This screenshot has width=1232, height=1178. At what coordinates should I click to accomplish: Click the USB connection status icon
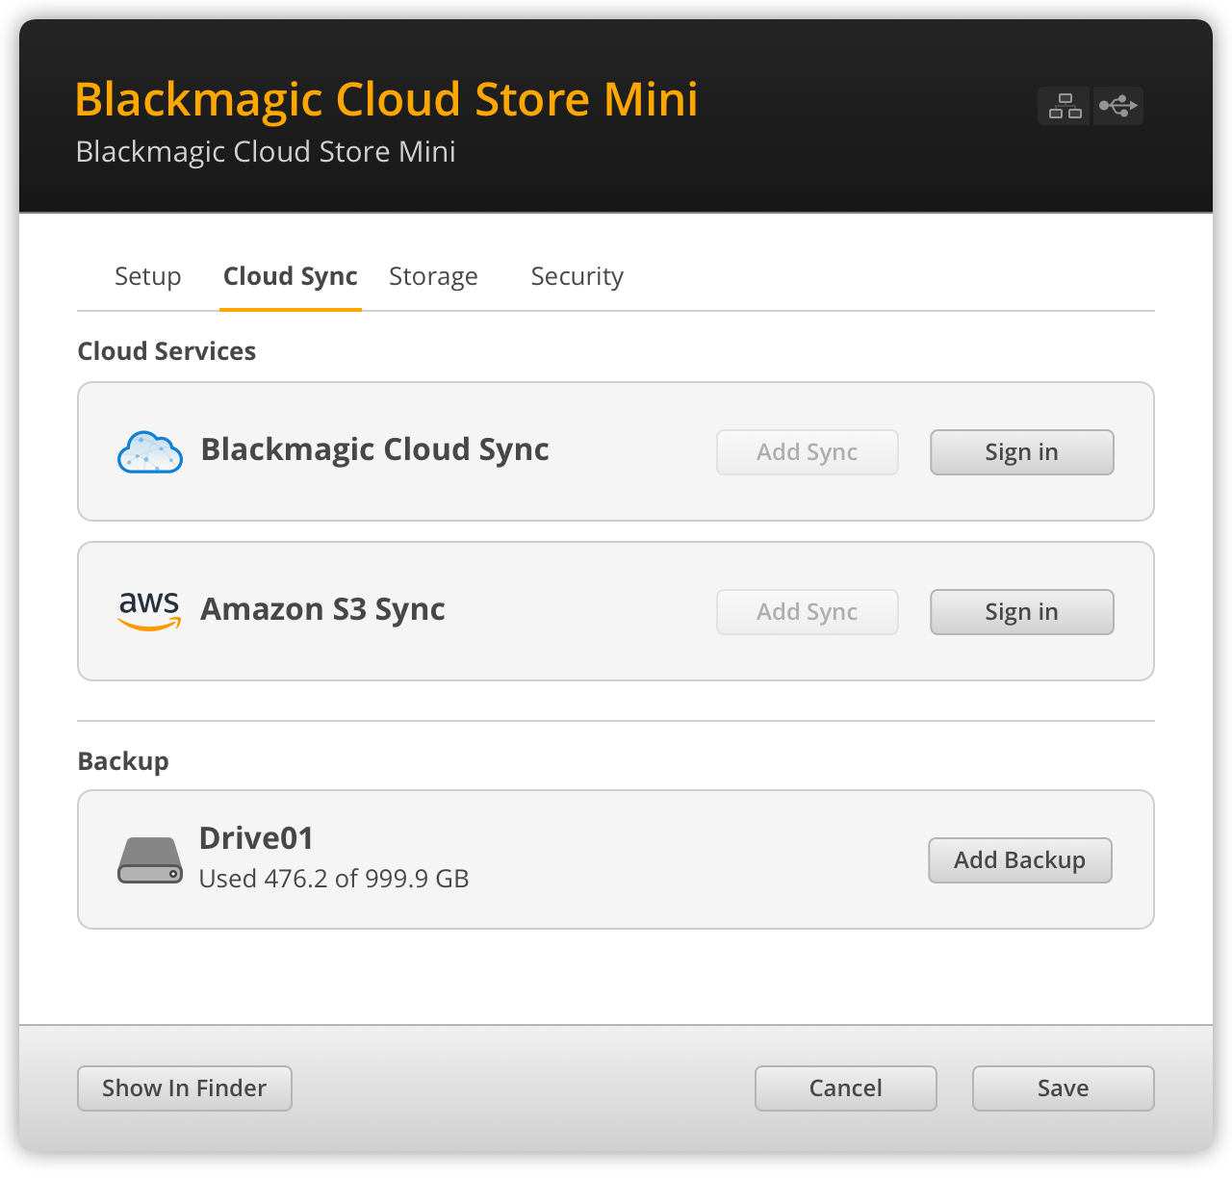click(x=1117, y=106)
